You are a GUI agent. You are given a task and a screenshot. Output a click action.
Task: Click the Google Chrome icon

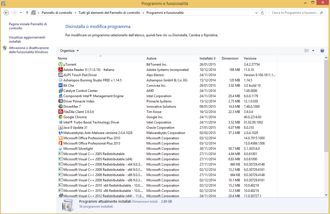click(60, 117)
